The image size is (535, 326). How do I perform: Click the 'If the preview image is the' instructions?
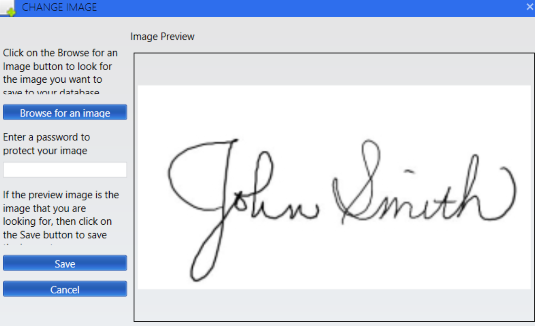(61, 218)
